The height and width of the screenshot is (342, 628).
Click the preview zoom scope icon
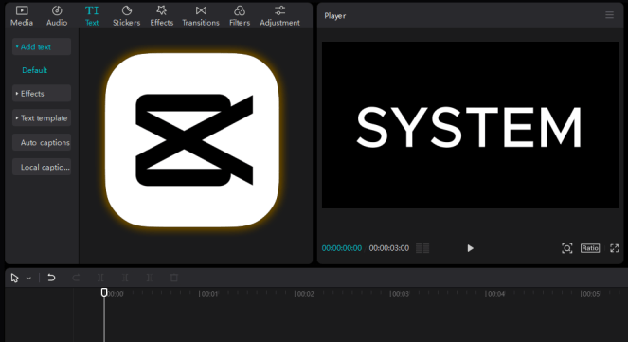[x=567, y=248]
